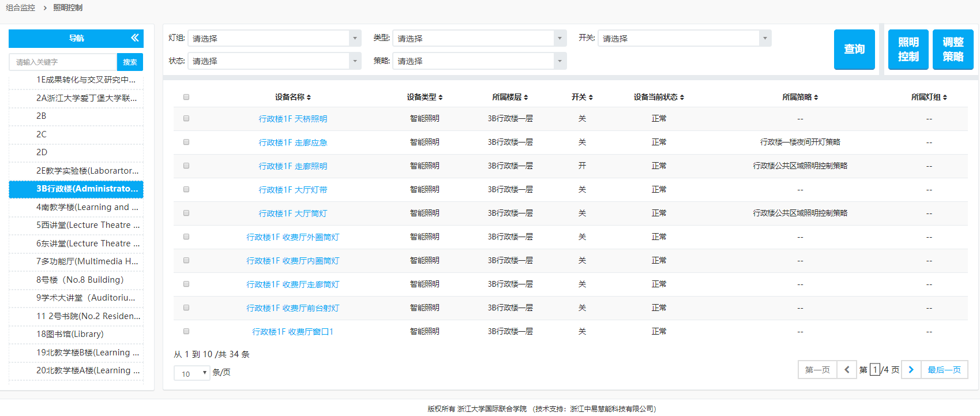This screenshot has width=980, height=416.
Task: Select 2B in navigation list
Action: pyautogui.click(x=76, y=116)
